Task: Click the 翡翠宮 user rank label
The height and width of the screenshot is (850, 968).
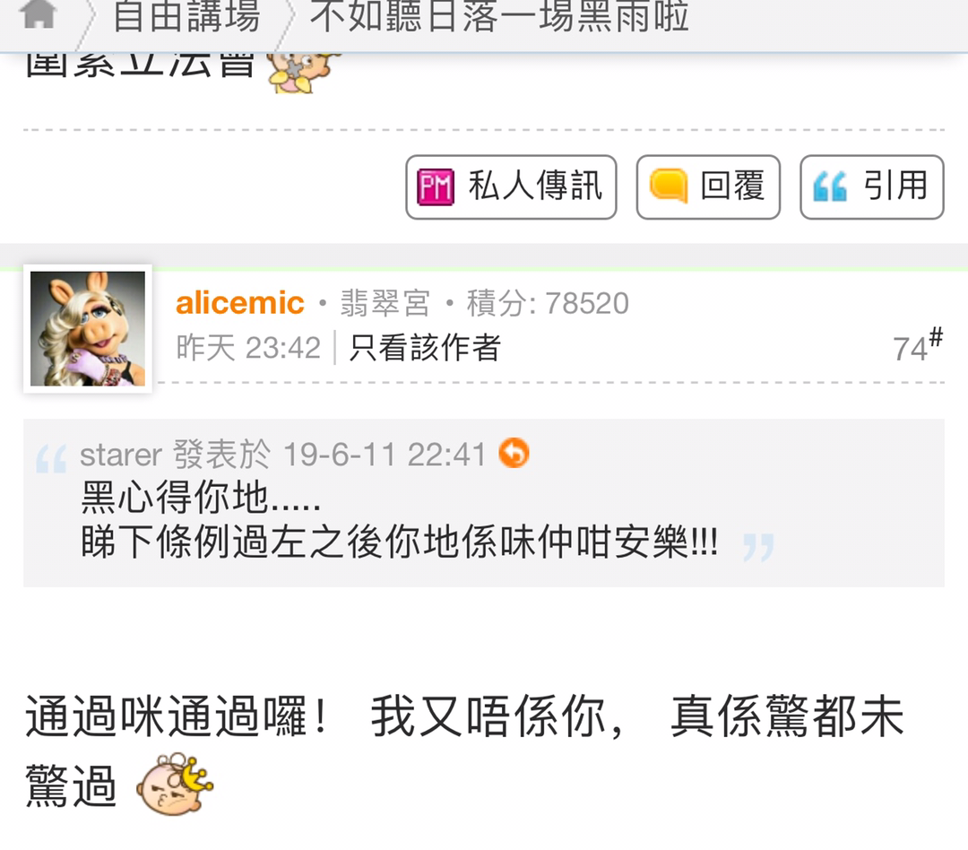Action: pos(385,303)
